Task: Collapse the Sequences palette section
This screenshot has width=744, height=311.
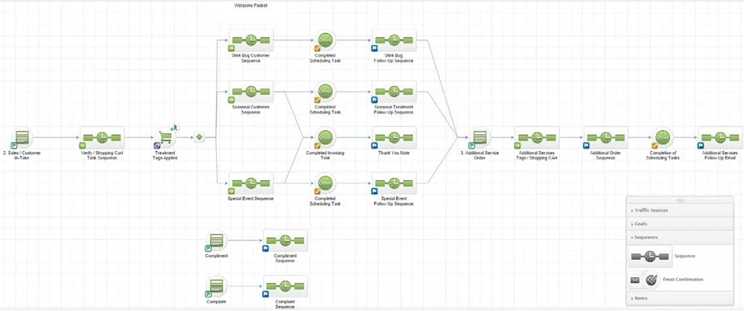Action: click(x=680, y=238)
